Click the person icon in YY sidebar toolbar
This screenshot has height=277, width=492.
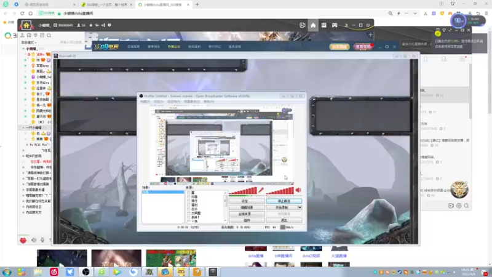point(22,35)
